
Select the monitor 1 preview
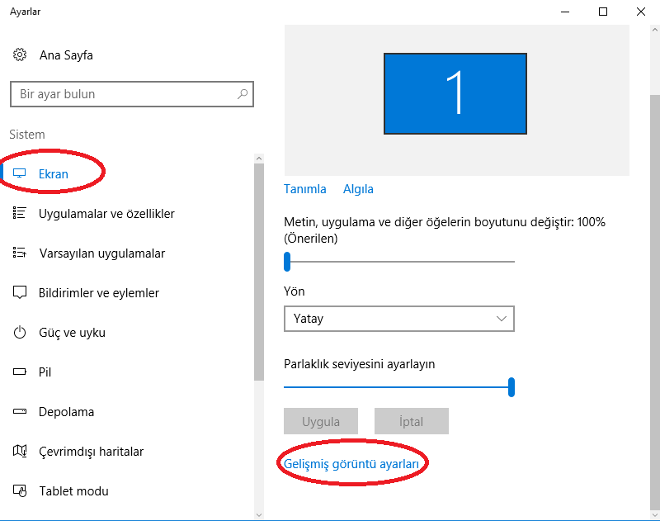(455, 93)
